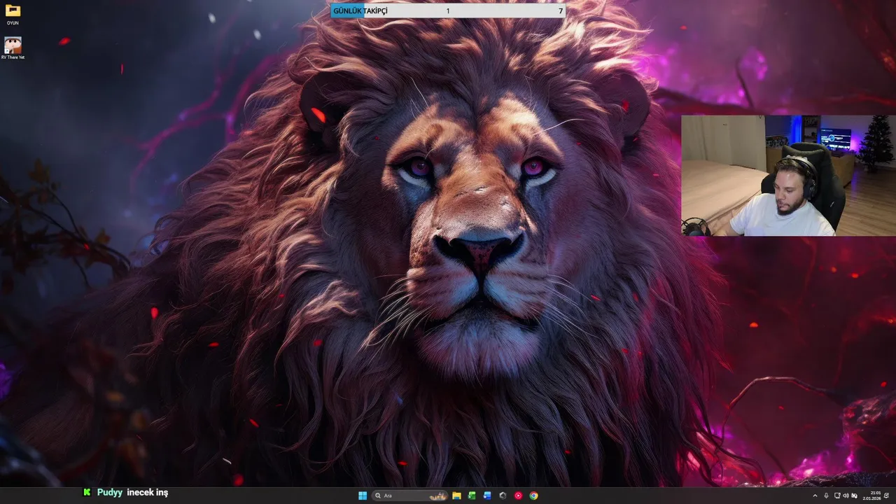
Task: Open the red circular recorder taskbar icon
Action: (518, 496)
